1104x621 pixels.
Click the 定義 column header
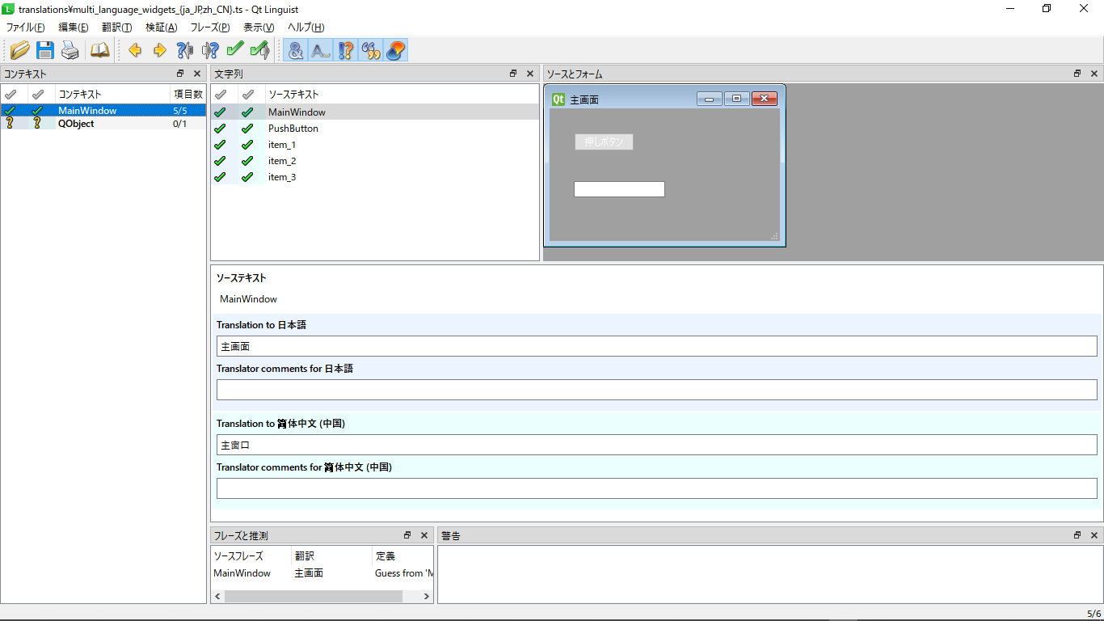pos(402,556)
